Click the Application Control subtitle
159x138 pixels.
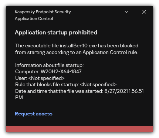[x=34, y=18]
